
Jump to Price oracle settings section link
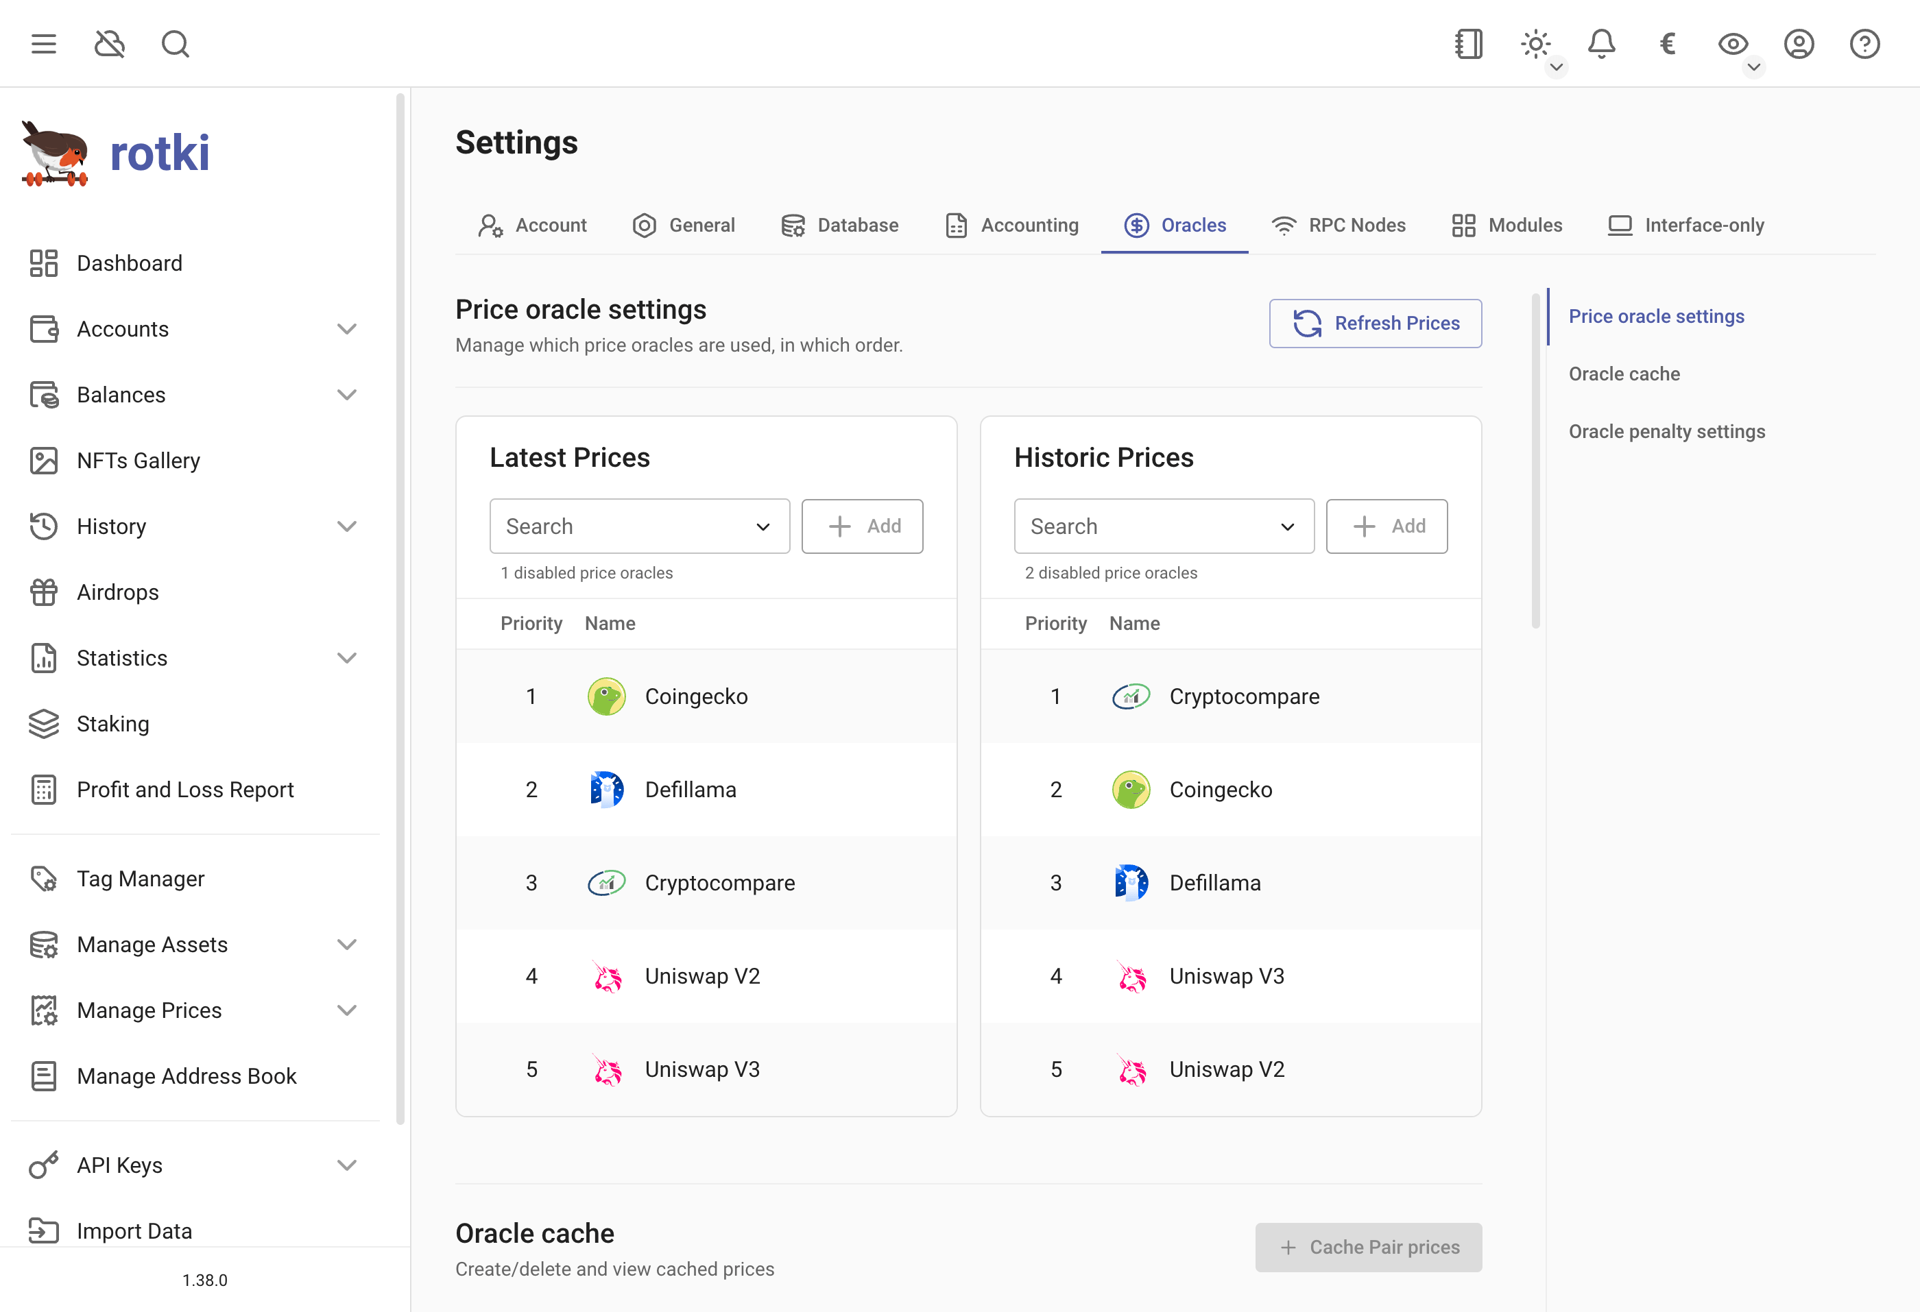point(1657,316)
